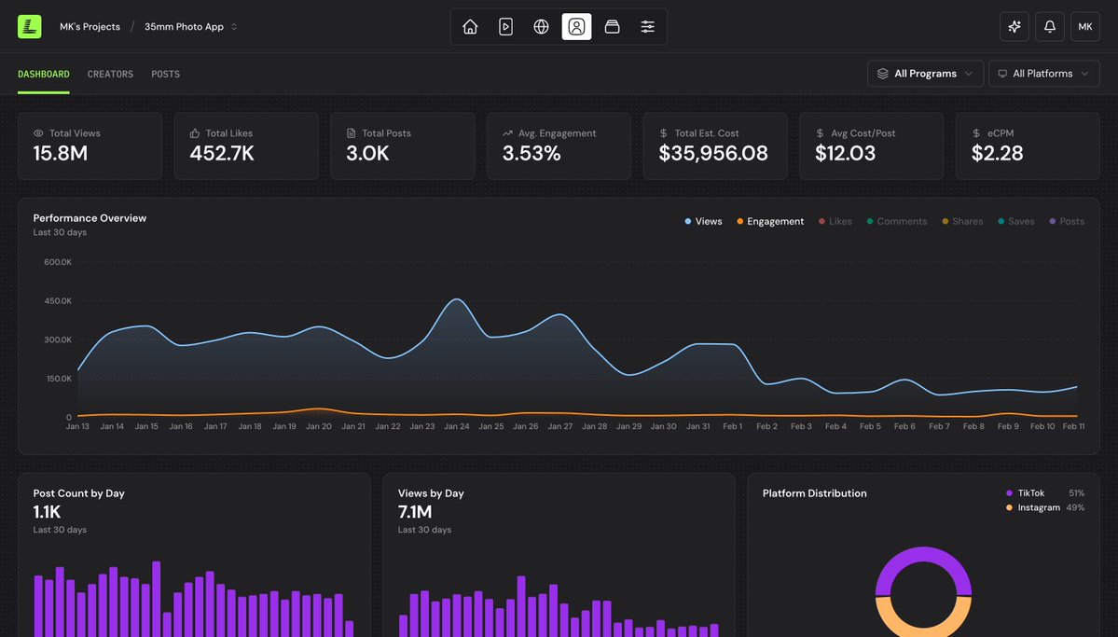Click the filter sliders icon in navbar

[x=647, y=26]
